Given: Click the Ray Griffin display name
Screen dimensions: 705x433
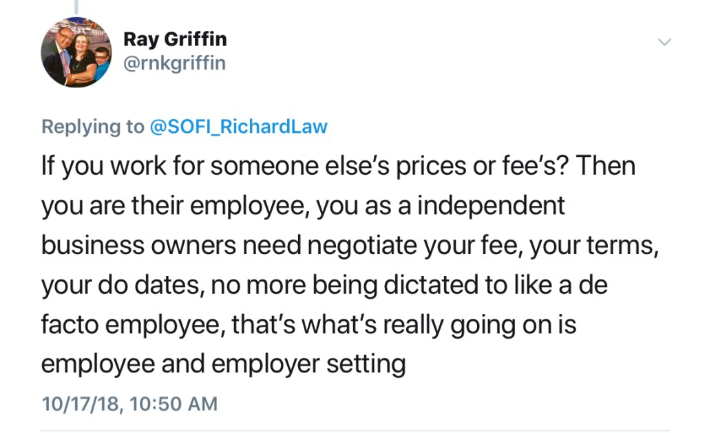Looking at the screenshot, I should (x=175, y=39).
